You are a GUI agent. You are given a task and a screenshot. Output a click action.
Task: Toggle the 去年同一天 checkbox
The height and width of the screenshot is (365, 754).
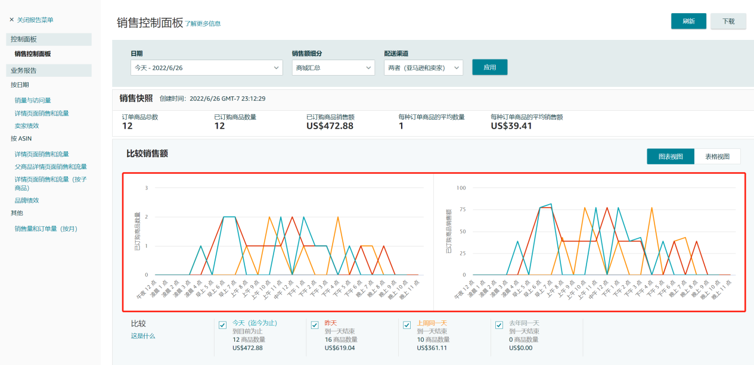coord(499,325)
